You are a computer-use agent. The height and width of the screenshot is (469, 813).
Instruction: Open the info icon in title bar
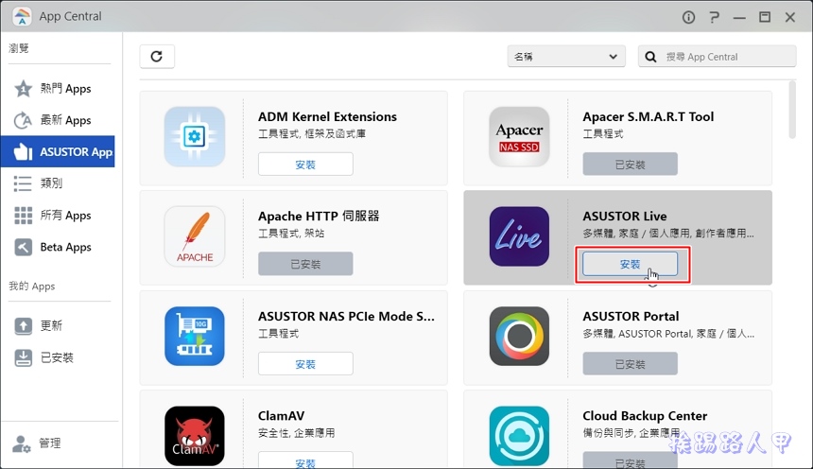(x=688, y=17)
